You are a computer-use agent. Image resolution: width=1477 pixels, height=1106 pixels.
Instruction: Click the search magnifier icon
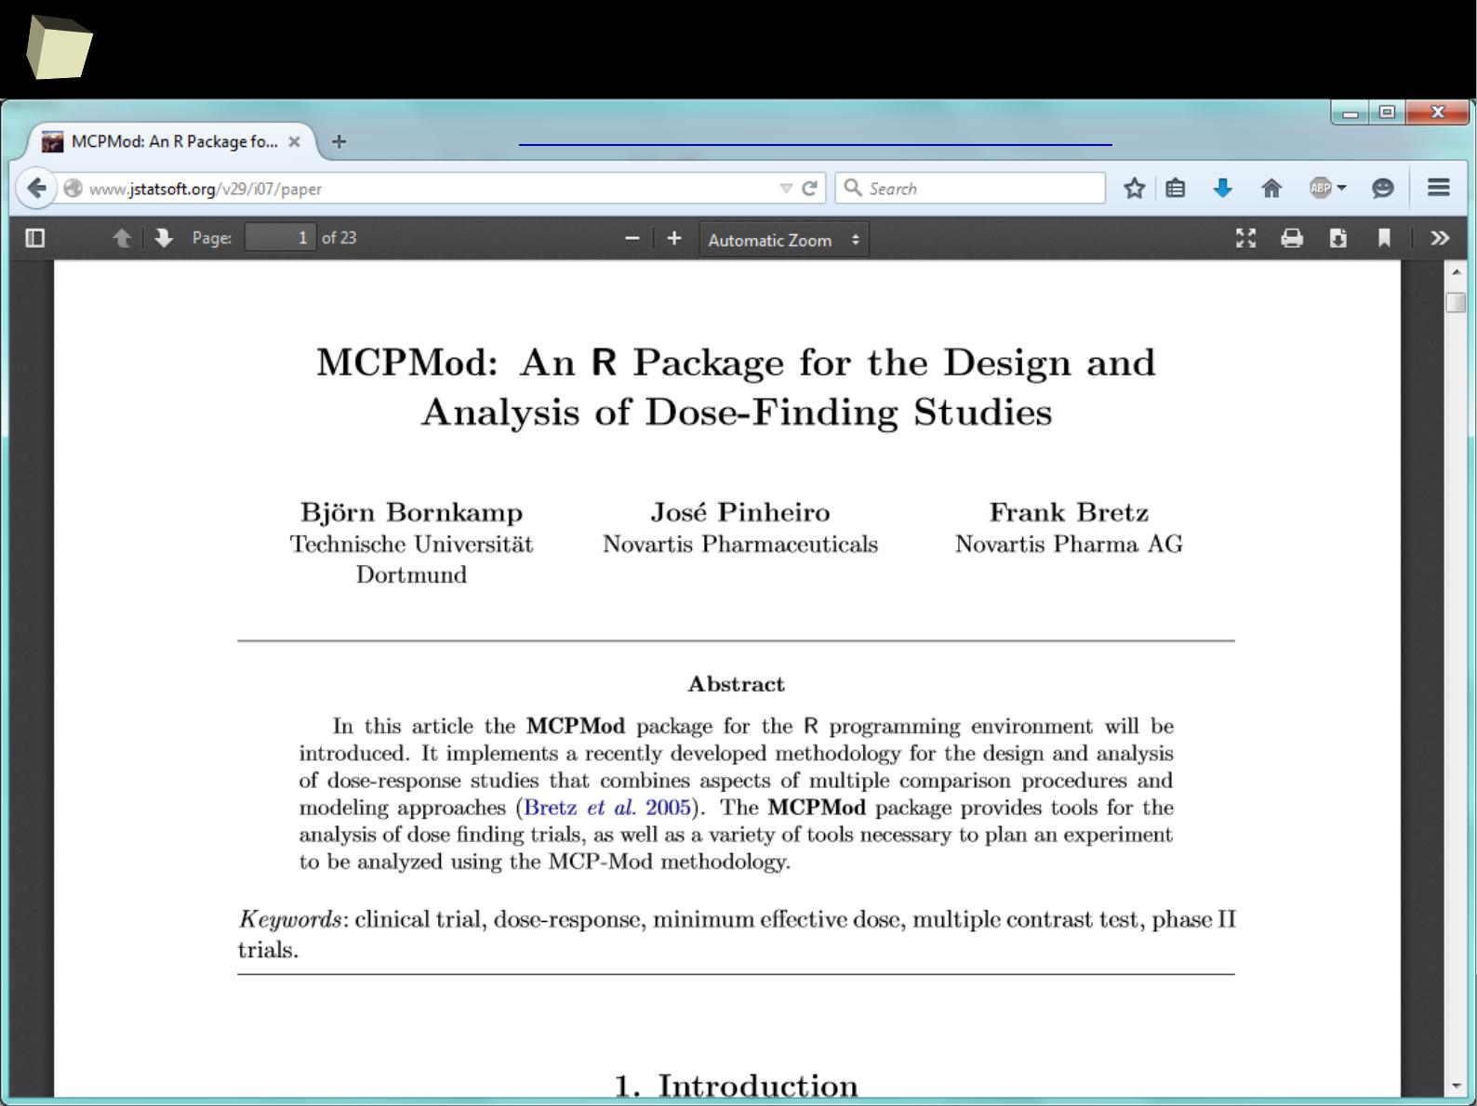point(852,188)
